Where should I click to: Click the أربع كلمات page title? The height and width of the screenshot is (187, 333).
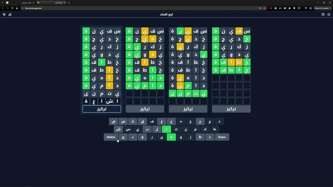tap(166, 15)
